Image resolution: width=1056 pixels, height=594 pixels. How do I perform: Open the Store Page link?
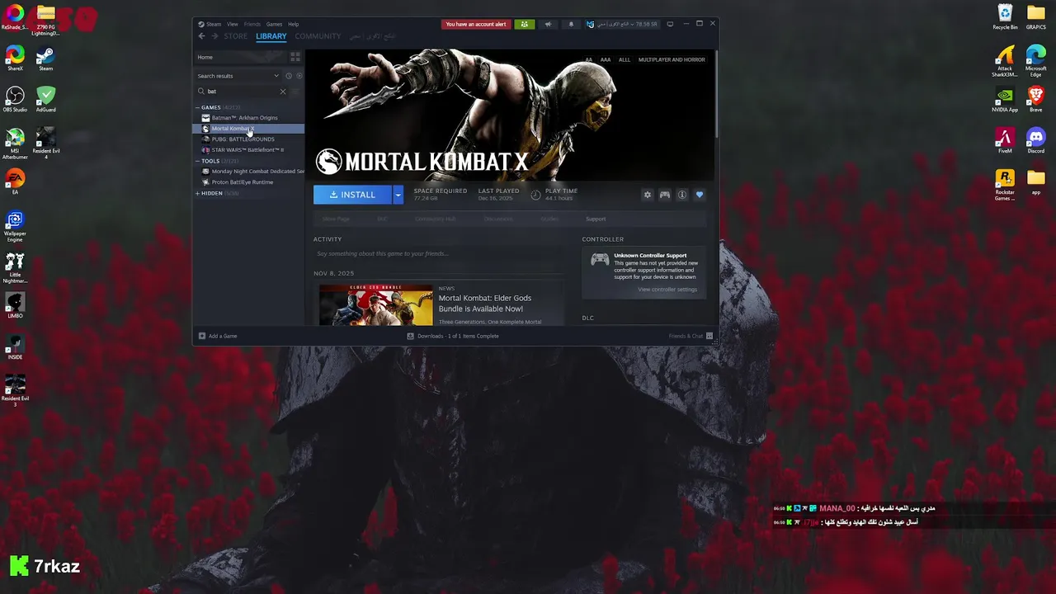336,219
